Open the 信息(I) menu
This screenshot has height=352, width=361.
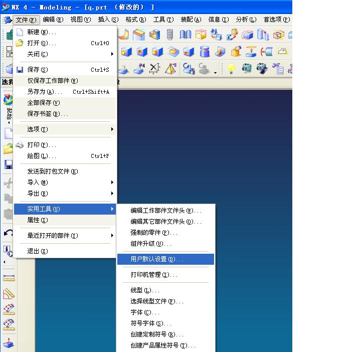219,20
